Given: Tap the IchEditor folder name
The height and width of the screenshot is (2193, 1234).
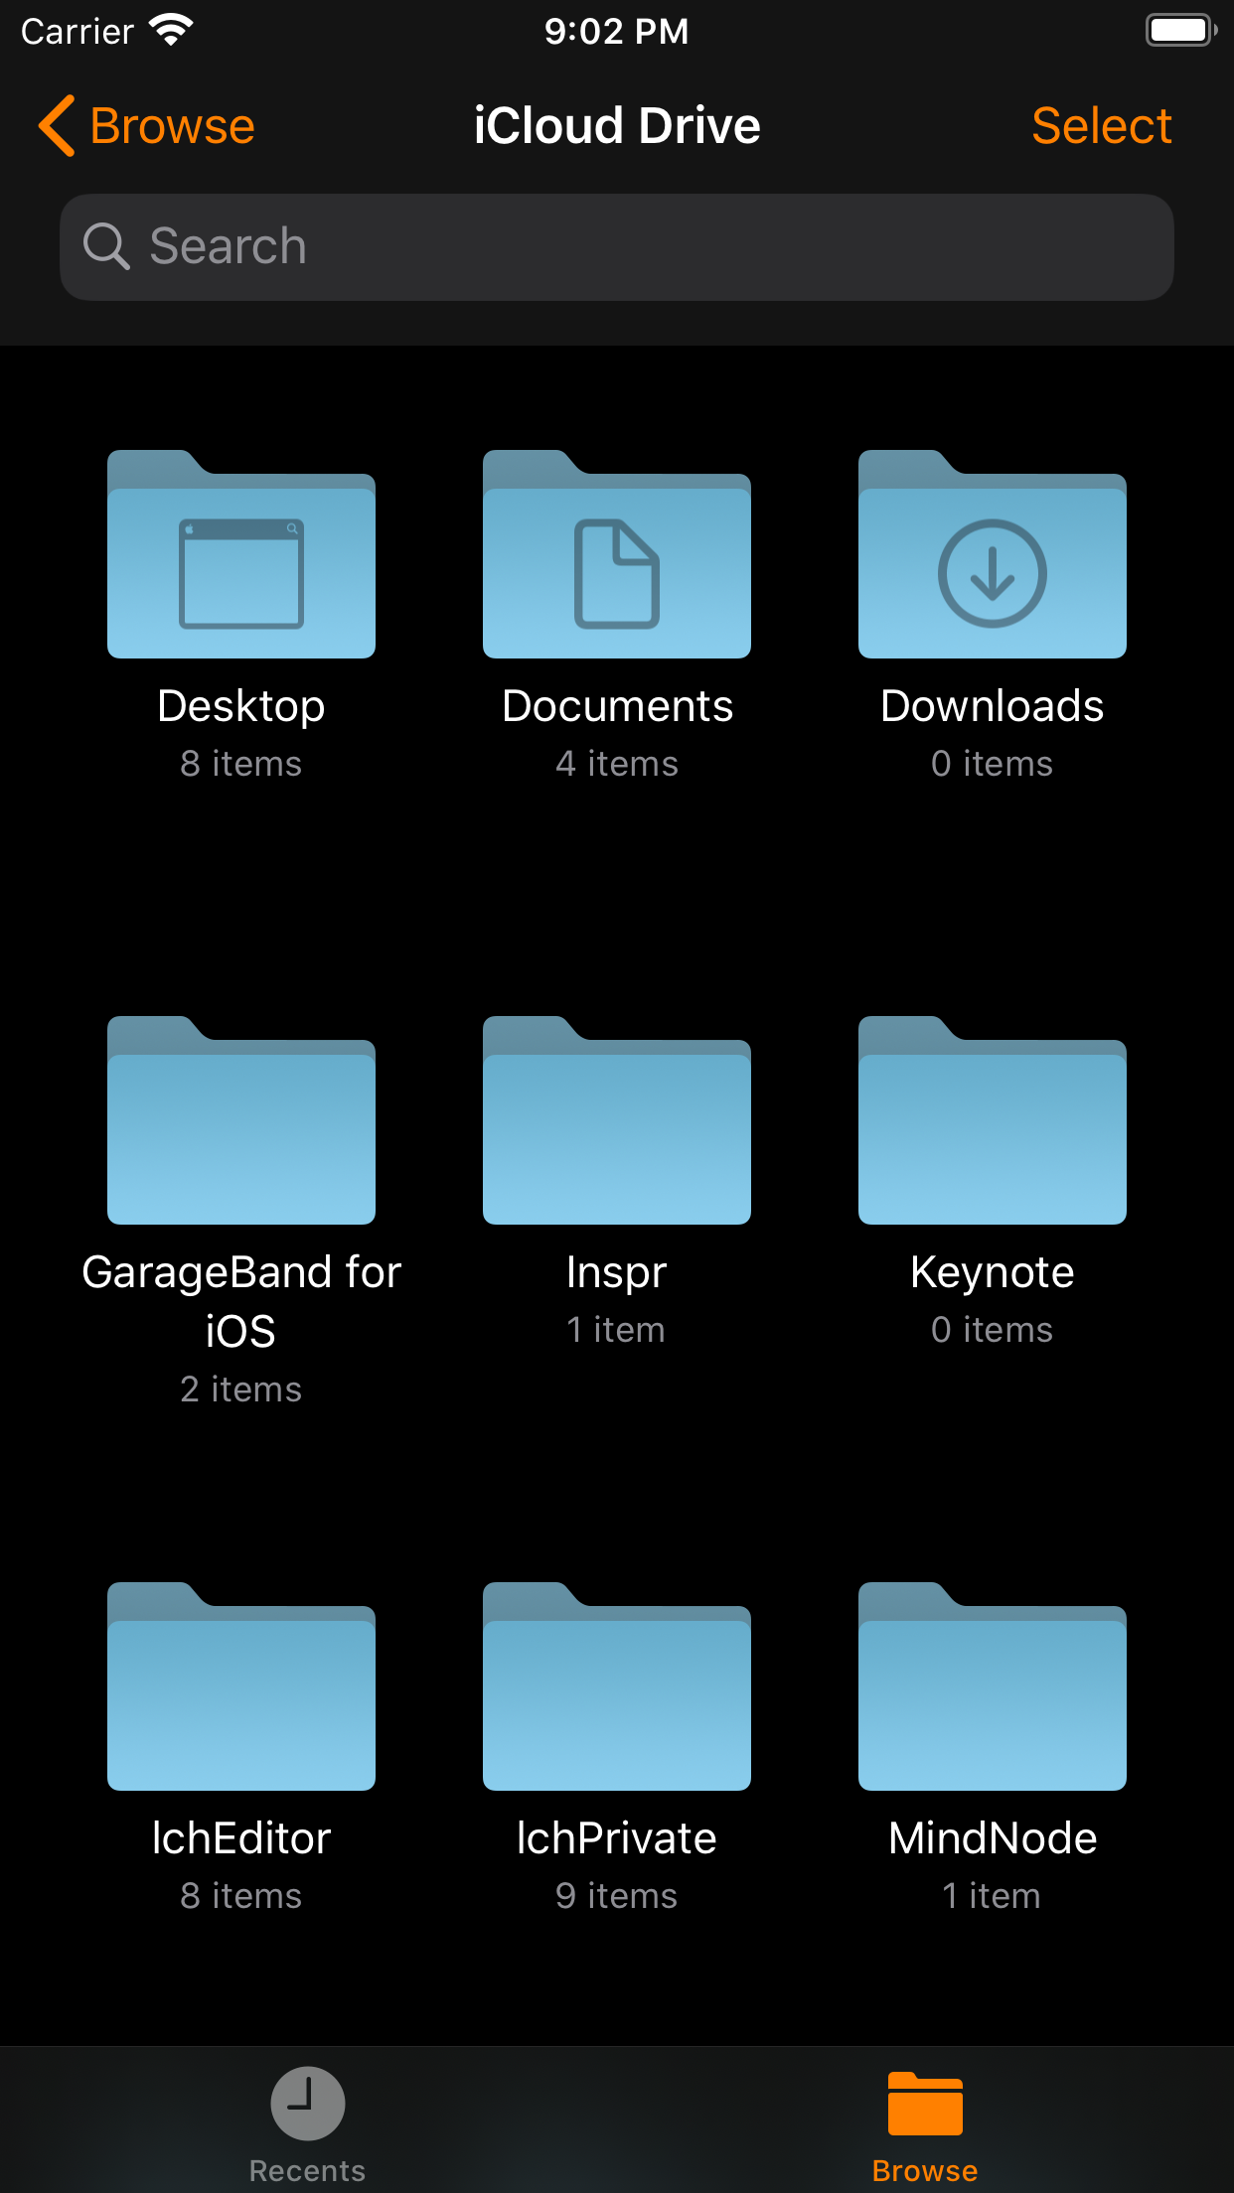Looking at the screenshot, I should [x=241, y=1838].
